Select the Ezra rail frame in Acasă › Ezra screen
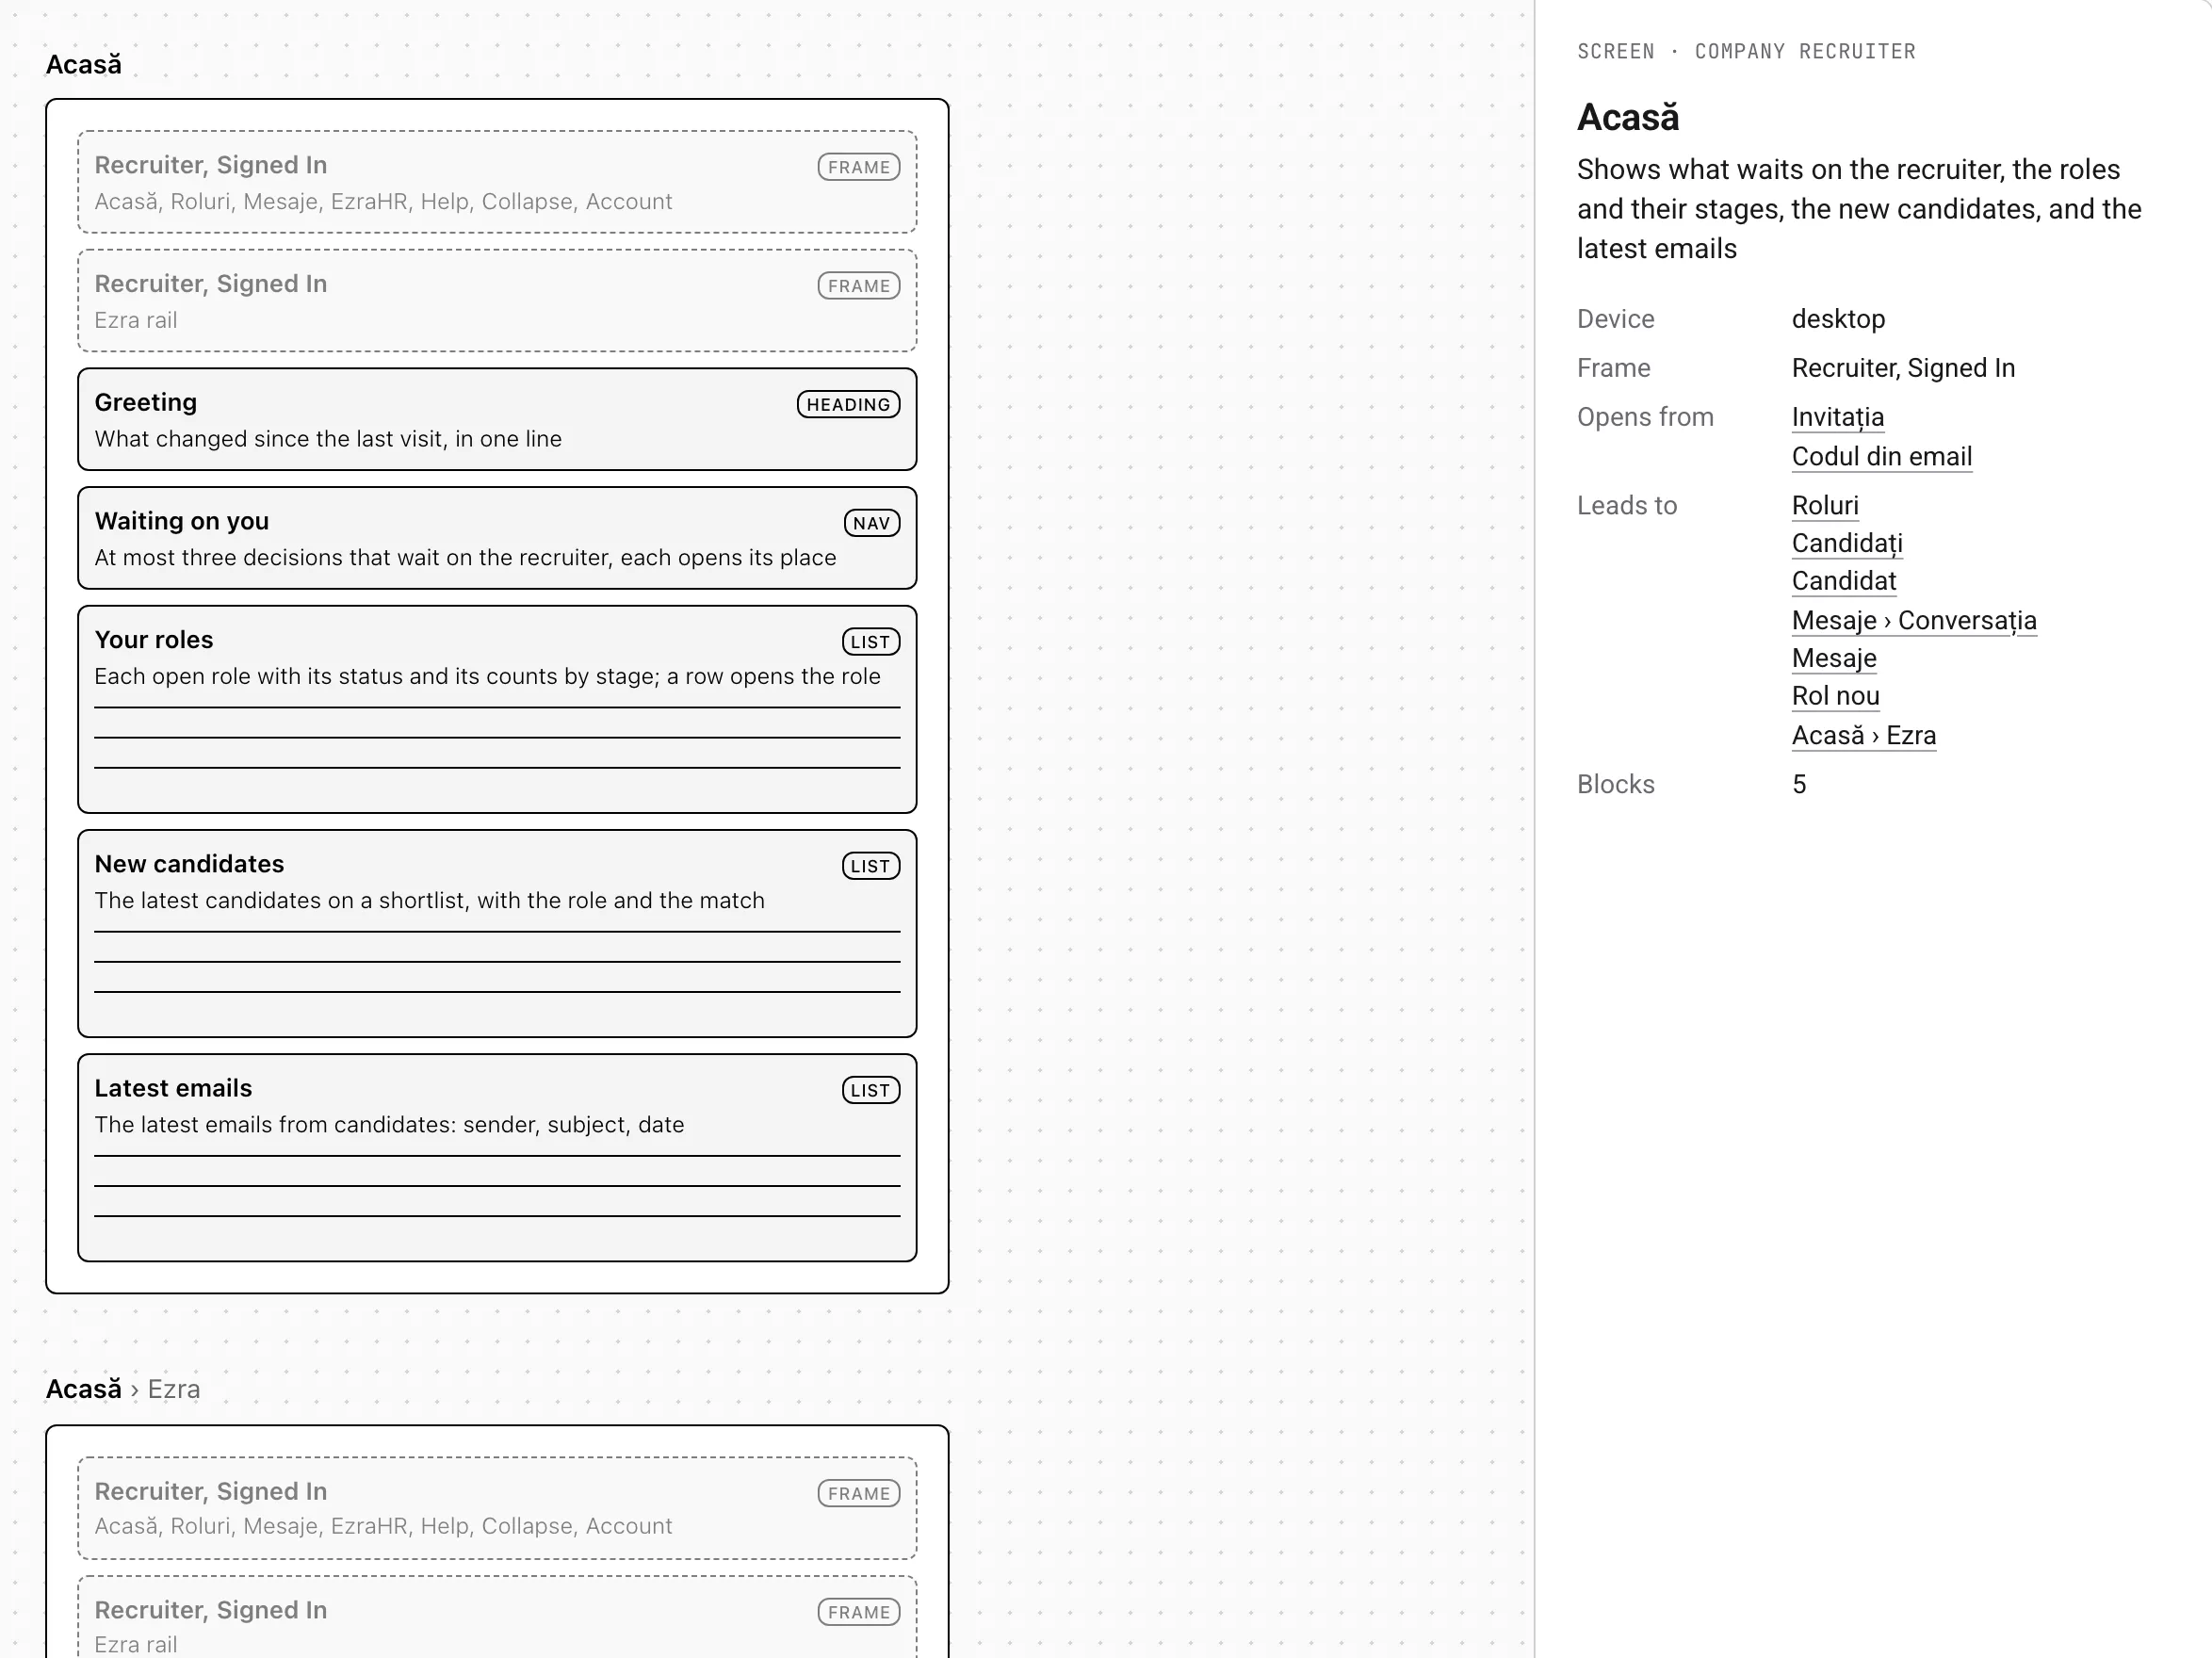The image size is (2212, 1658). click(x=497, y=1617)
